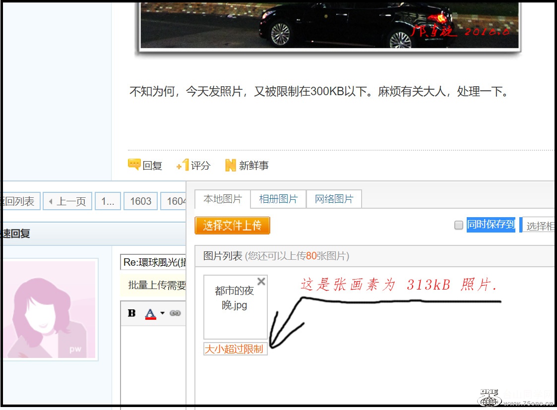Remove 都市的夜晚.jpg with the X icon
Viewport: 557px width, 410px height.
[261, 282]
